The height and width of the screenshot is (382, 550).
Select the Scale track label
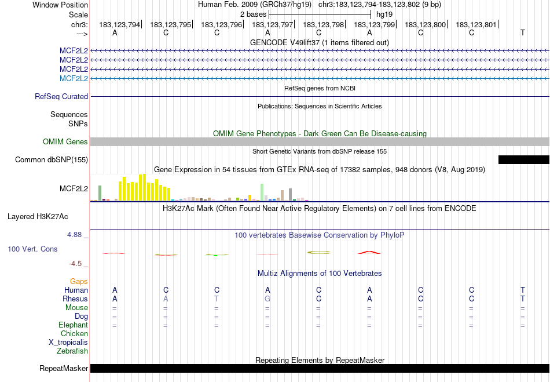(78, 14)
